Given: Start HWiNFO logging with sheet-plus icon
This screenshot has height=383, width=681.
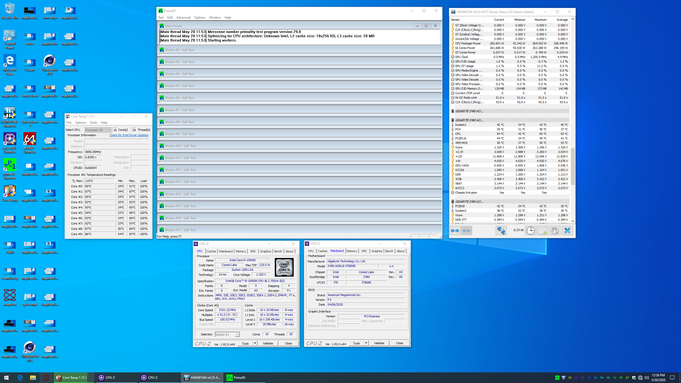Looking at the screenshot, I should 543,231.
